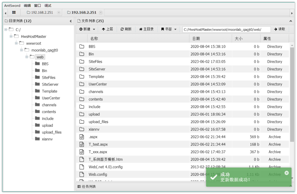Select the Web.config file name

tap(98, 175)
